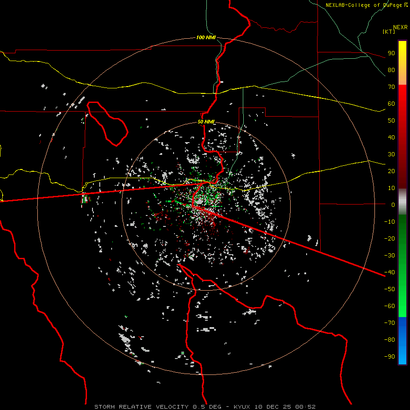The height and width of the screenshot is (410, 410).
Task: Click the yellow top segment of the velocity color bar
Action: tap(402, 63)
